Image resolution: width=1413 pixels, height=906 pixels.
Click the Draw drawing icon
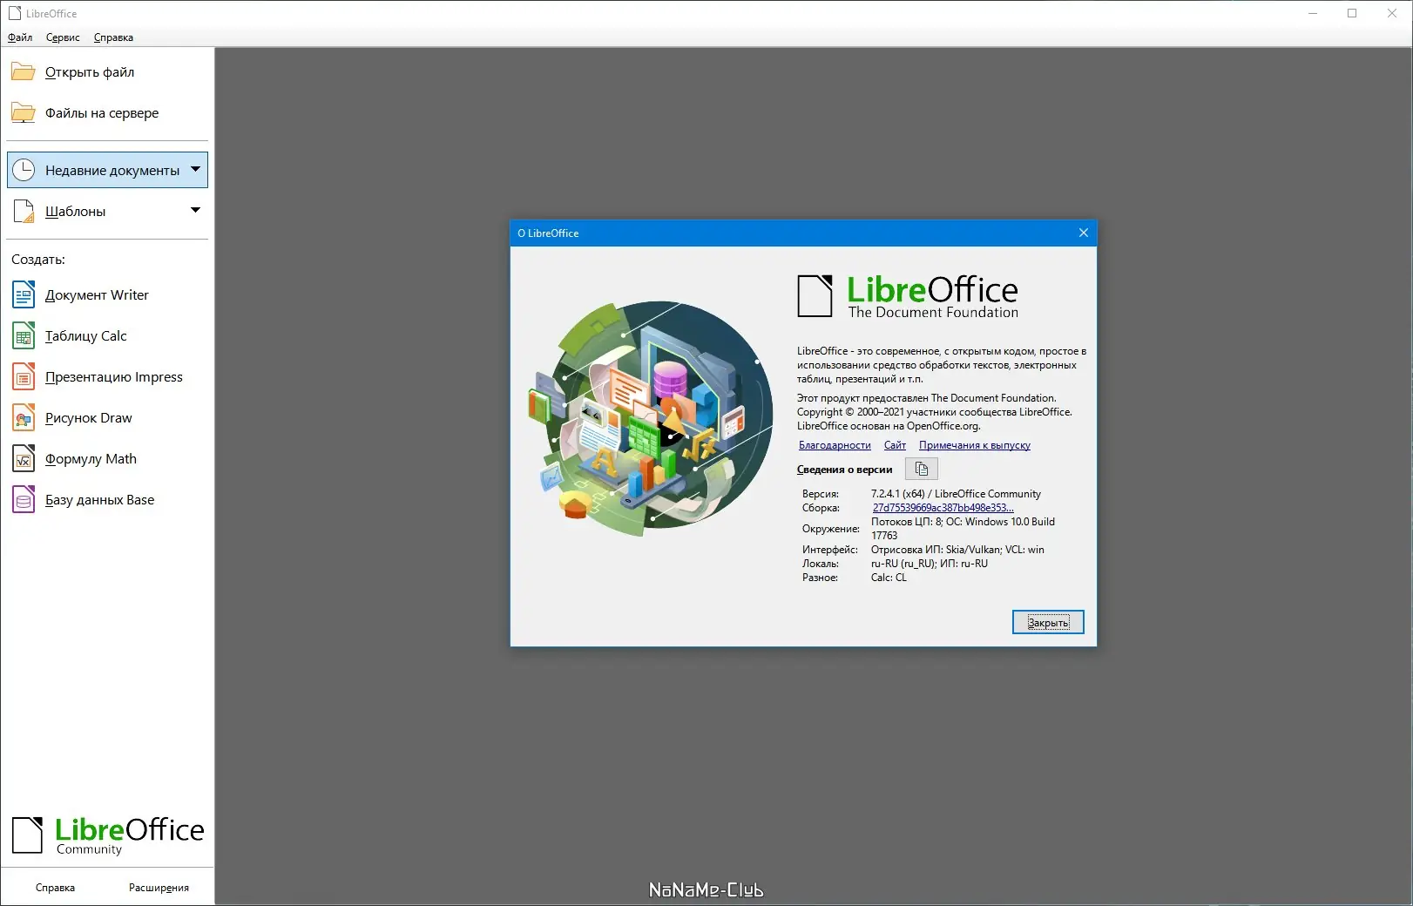[x=24, y=417]
